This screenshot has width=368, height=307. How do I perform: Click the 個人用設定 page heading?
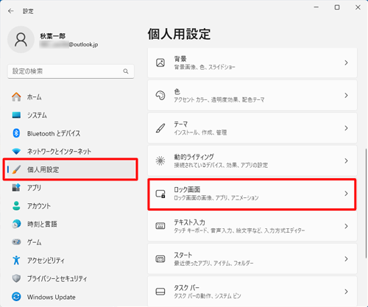(179, 34)
